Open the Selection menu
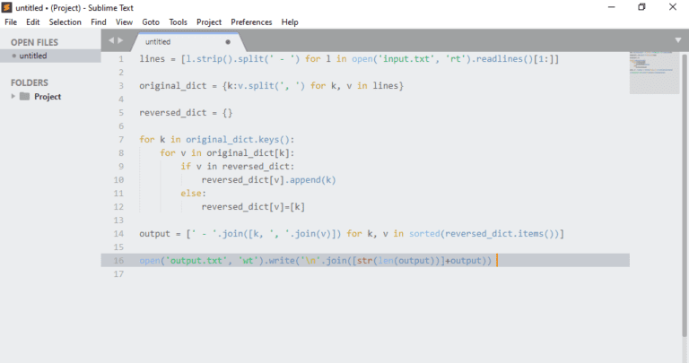The height and width of the screenshot is (363, 689). point(65,22)
